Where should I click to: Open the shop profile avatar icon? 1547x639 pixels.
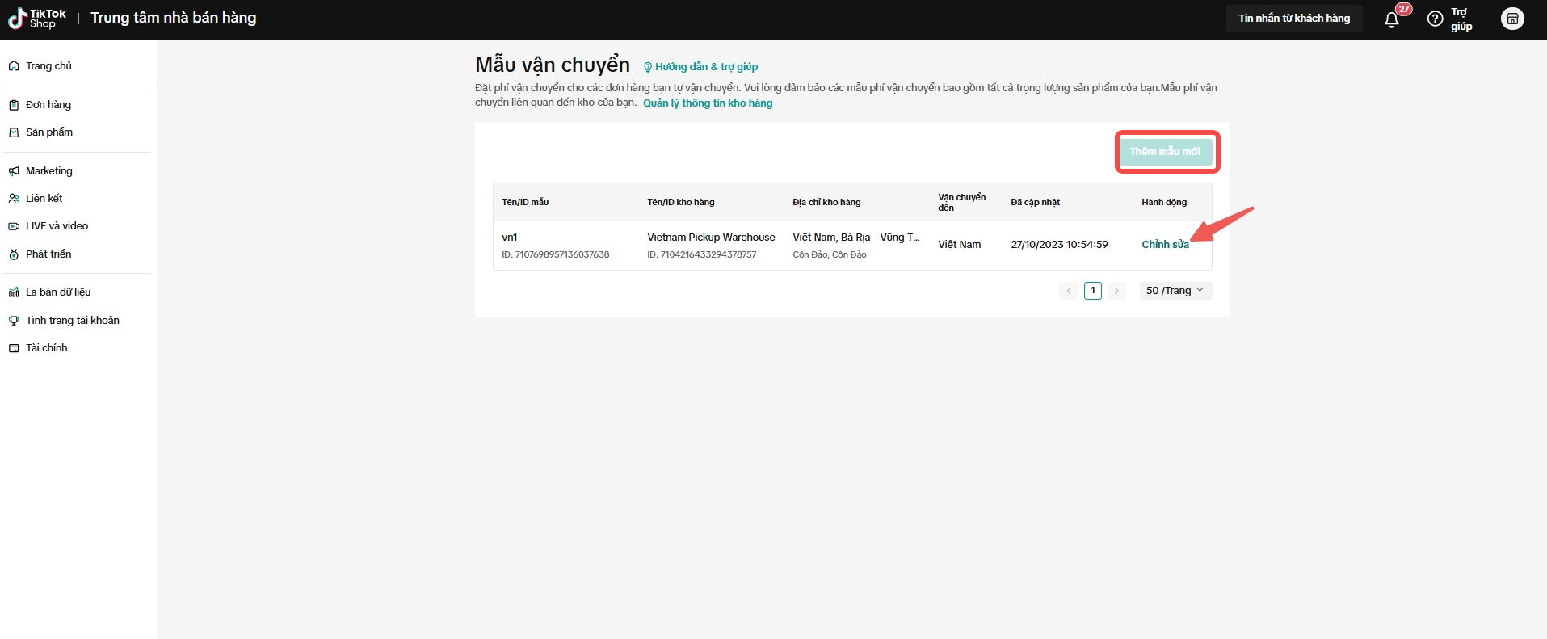[1512, 19]
